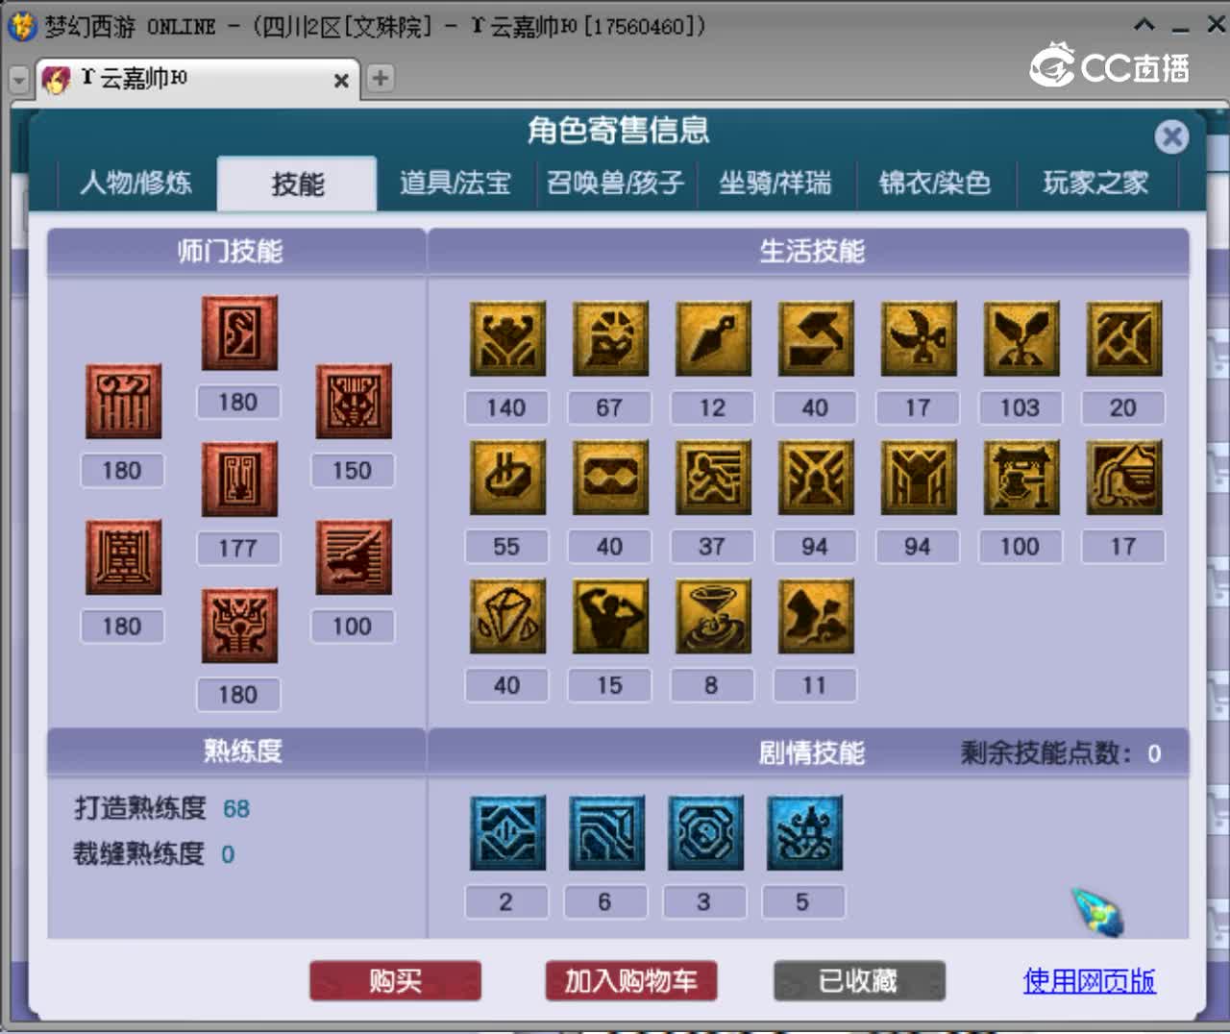Open the 召唤兽/孩子 tab
1230x1034 pixels.
click(615, 183)
